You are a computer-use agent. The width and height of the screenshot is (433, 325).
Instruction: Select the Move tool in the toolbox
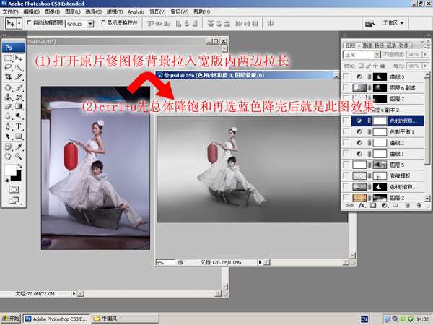[x=19, y=58]
